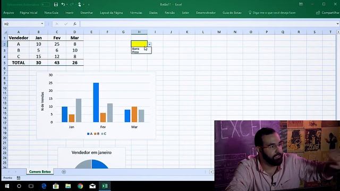The height and width of the screenshot is (191, 340).
Task: Choose Pizza from the dropdown list
Action: [141, 52]
